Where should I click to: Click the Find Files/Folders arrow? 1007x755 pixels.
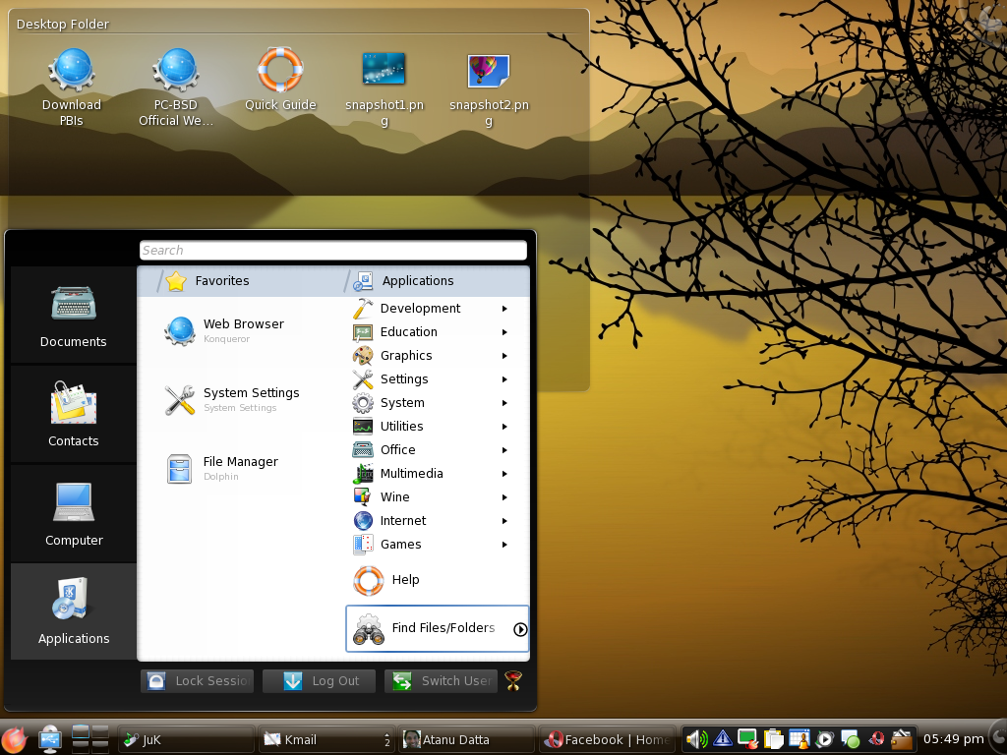pos(521,630)
